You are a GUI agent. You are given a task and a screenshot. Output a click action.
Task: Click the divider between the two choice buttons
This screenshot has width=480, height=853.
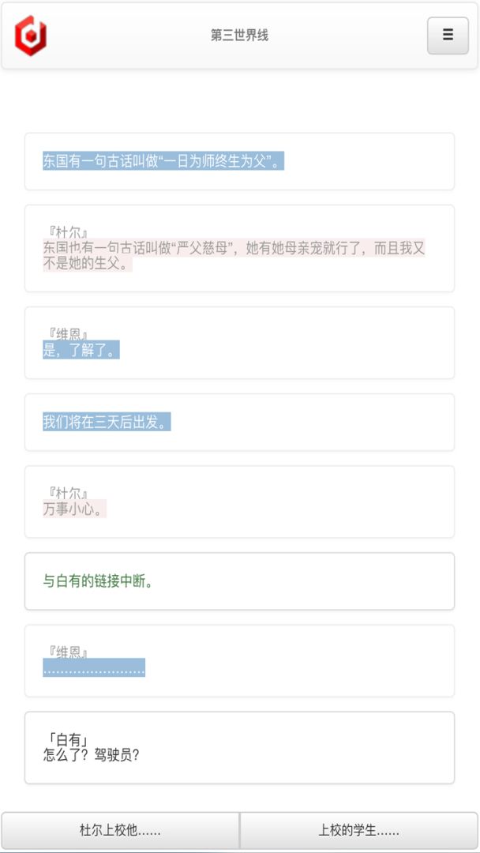239,829
